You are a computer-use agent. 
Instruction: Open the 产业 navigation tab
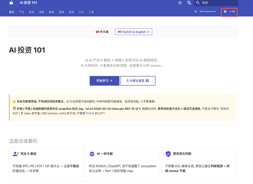22,12
